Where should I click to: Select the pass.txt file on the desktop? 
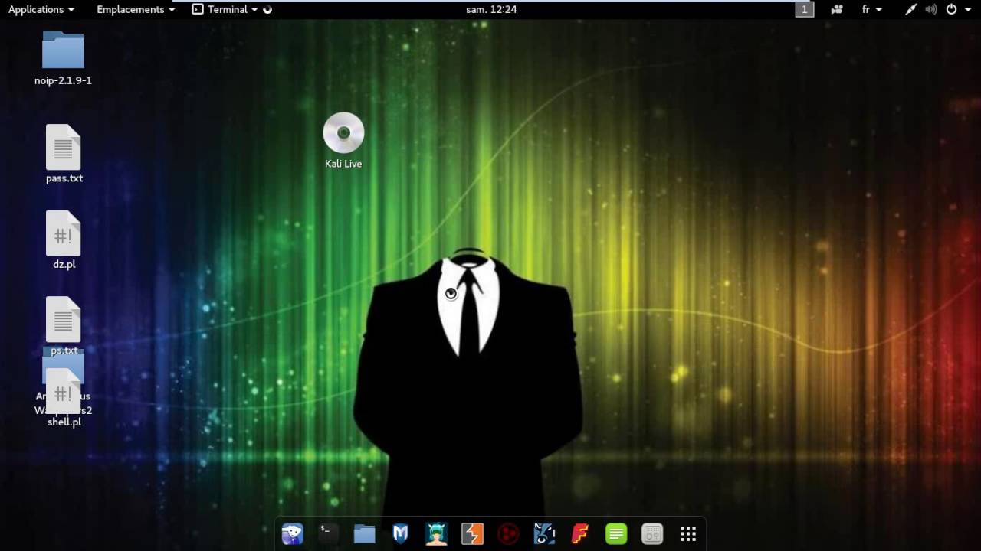pos(64,154)
